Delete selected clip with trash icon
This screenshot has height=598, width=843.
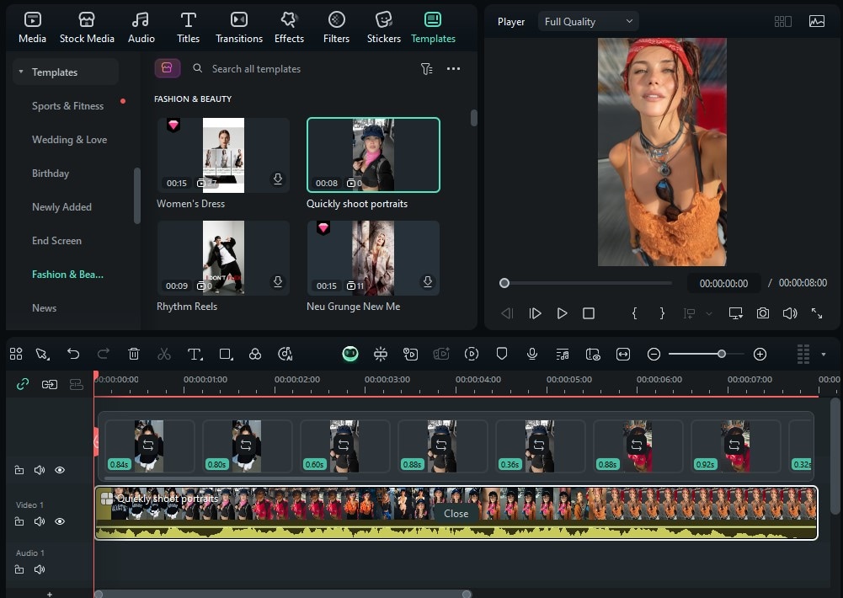tap(134, 354)
